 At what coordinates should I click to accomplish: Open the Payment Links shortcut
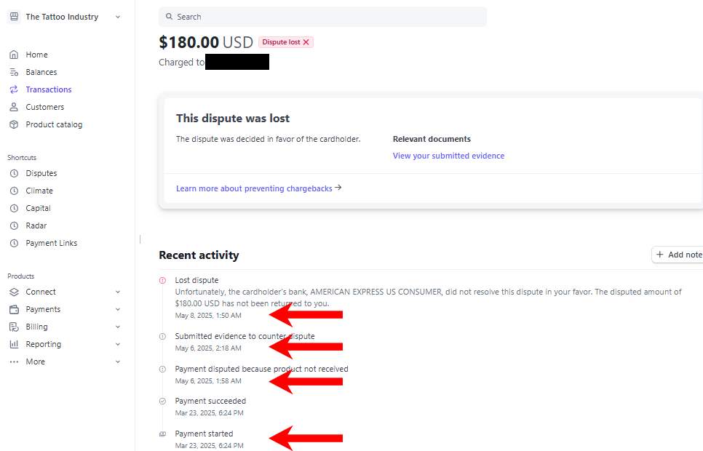coord(51,243)
